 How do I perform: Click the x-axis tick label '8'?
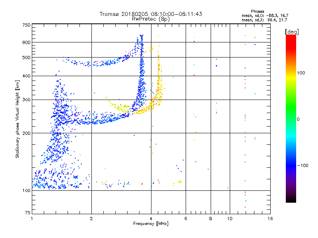pos(211,219)
